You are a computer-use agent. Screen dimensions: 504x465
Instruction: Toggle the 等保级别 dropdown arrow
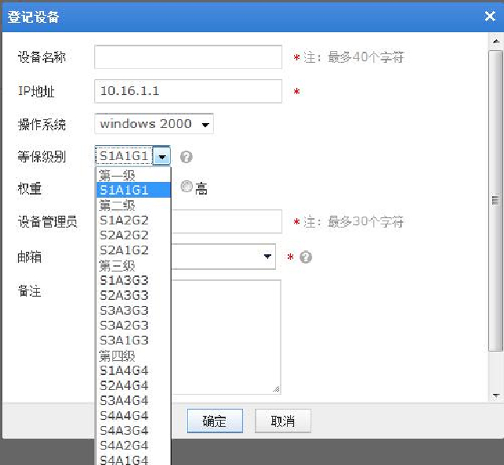162,156
